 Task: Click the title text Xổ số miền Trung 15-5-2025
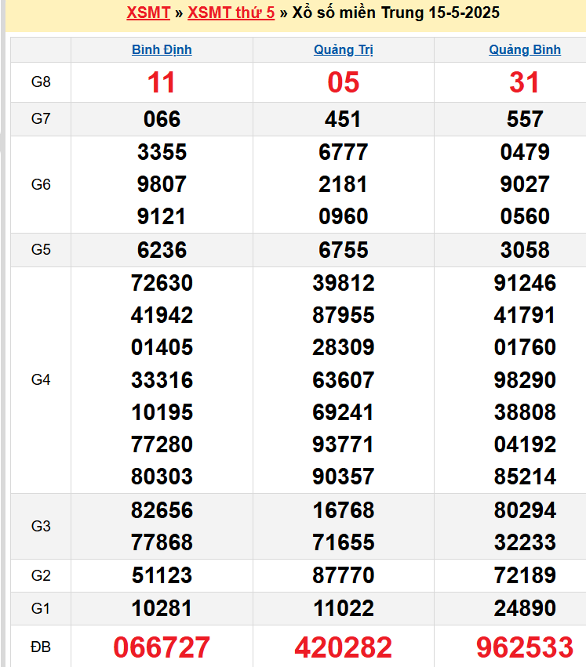pos(395,13)
